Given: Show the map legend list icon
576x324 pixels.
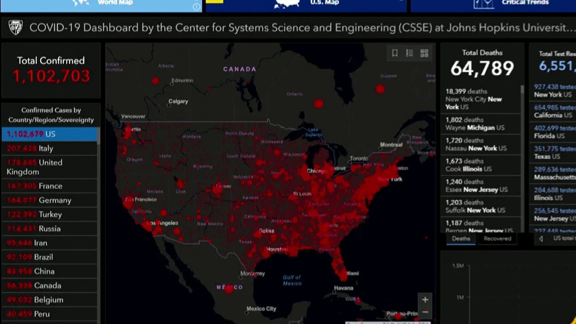Looking at the screenshot, I should coord(410,53).
